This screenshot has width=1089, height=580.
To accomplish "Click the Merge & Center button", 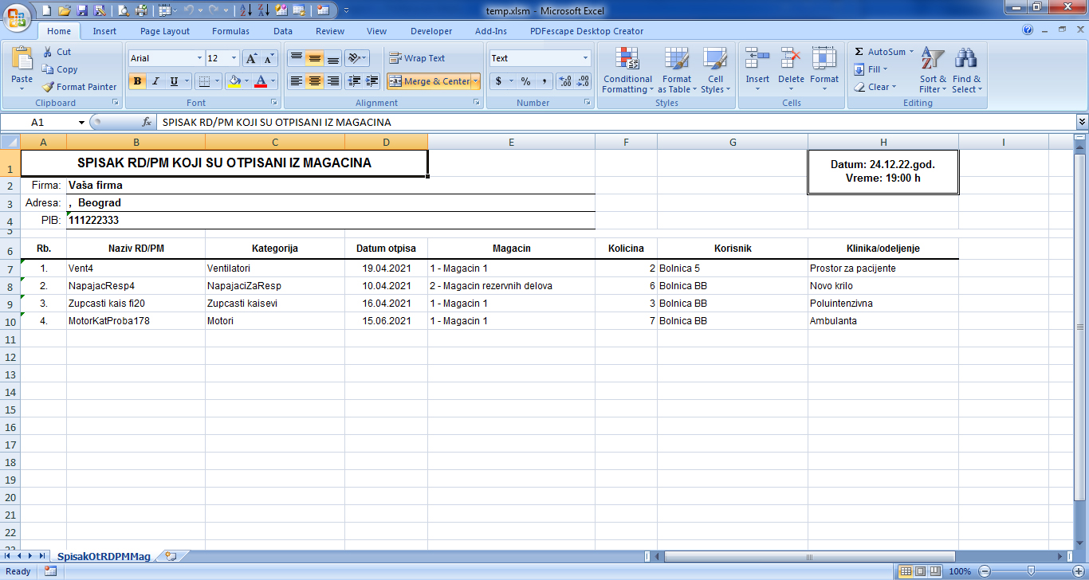I will [x=430, y=81].
